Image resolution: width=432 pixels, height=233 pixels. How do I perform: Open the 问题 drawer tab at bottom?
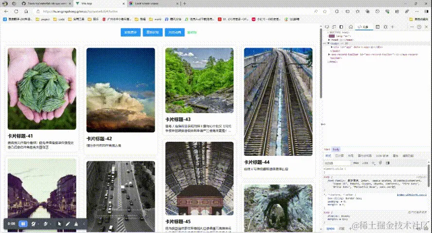[342, 229]
